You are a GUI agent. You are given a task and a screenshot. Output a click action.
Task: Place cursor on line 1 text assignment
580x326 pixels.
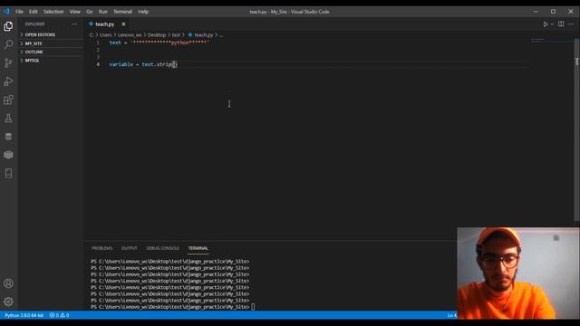pos(159,43)
